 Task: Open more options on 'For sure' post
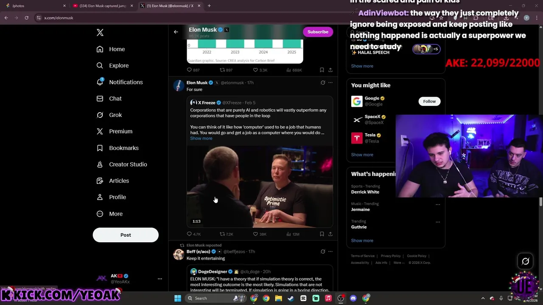(x=330, y=83)
